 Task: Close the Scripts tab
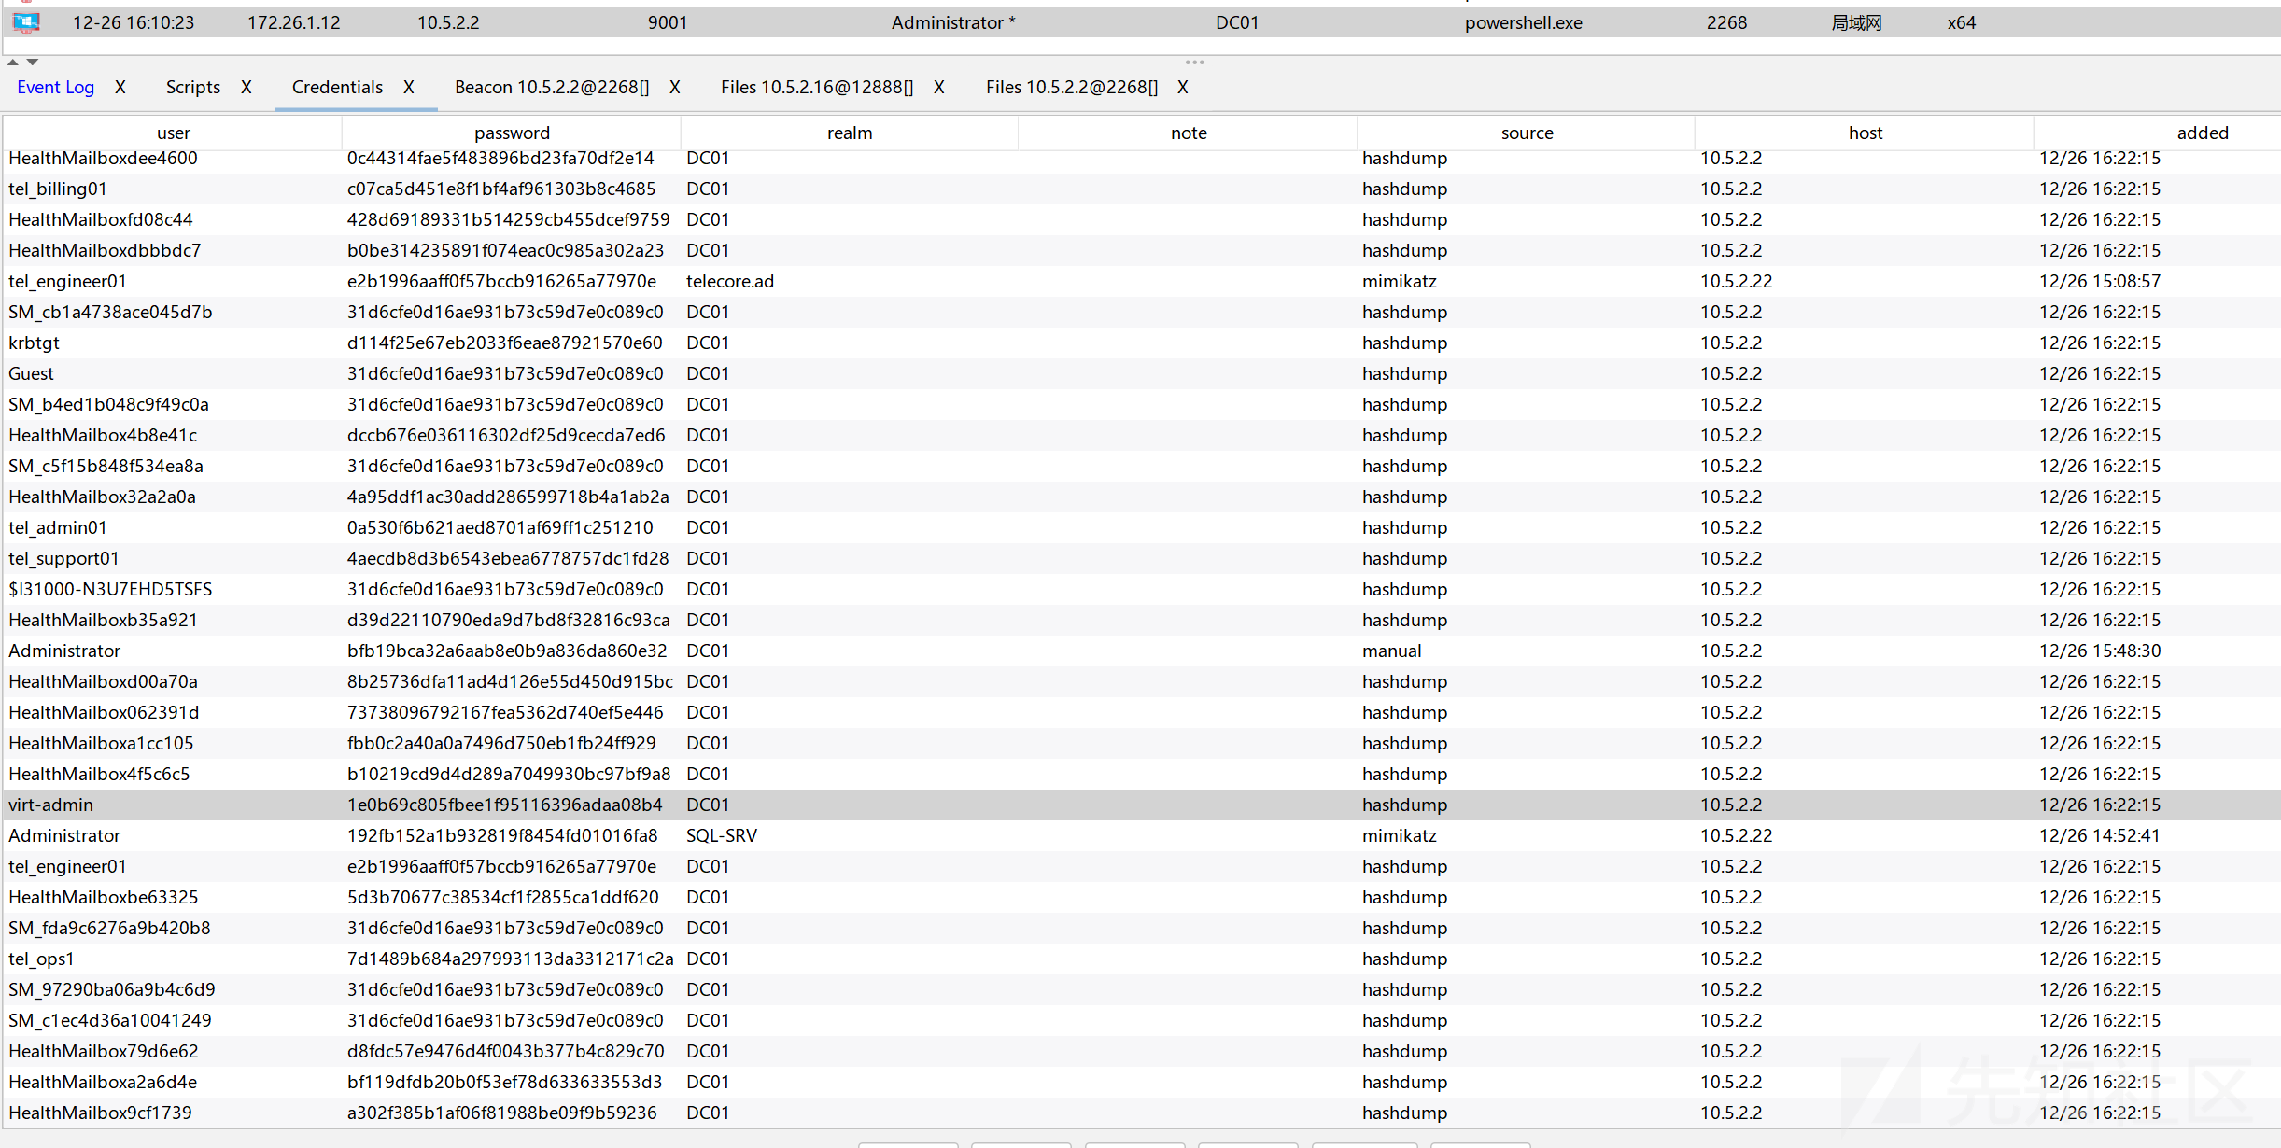[246, 87]
